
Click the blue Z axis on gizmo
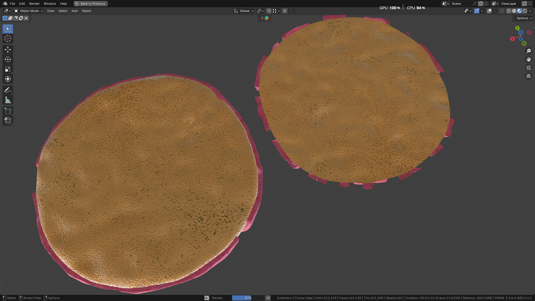coord(521,39)
